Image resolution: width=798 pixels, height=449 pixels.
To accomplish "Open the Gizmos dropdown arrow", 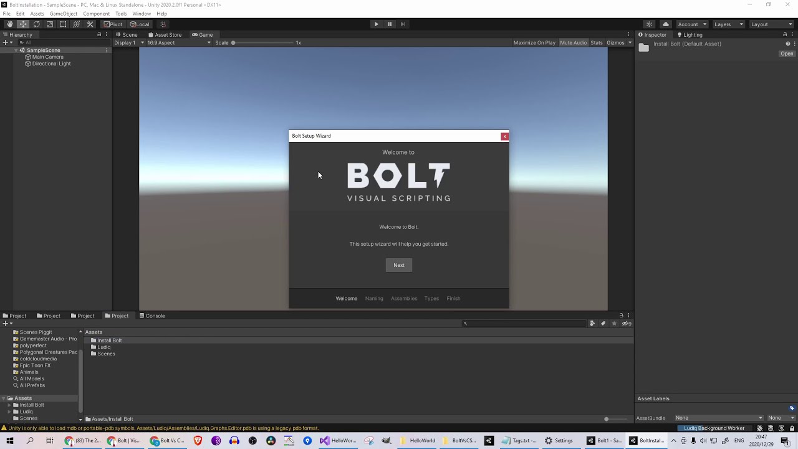I will coord(630,43).
